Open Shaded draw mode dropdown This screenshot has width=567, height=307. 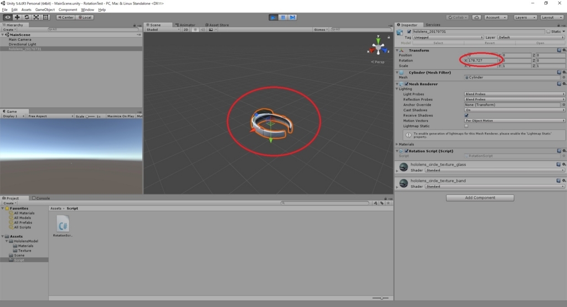(x=163, y=30)
